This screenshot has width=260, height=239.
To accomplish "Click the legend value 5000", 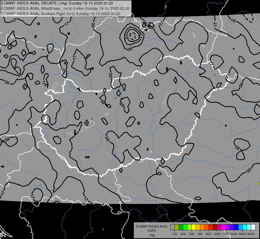I will click(x=251, y=234).
